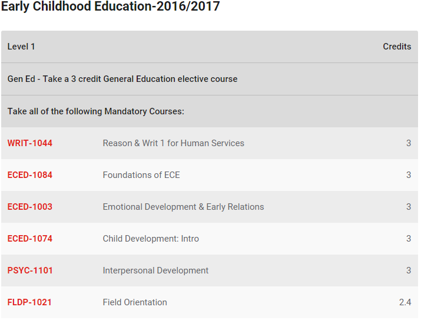Click the ECED-1003 course code
This screenshot has height=320, width=421.
30,207
